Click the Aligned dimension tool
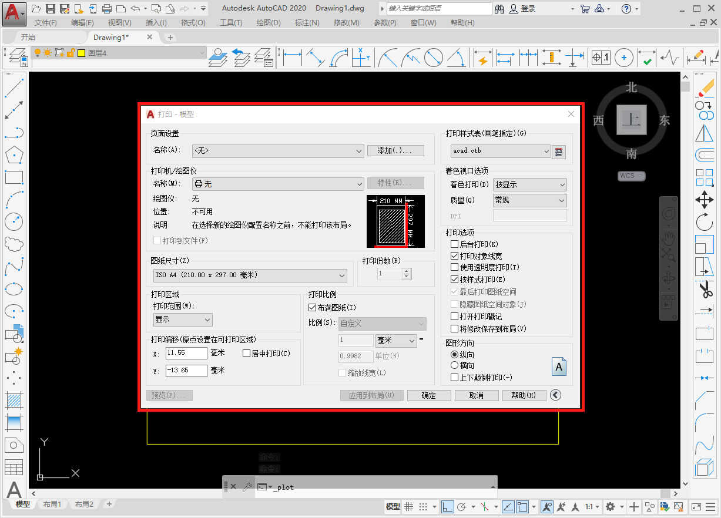721x518 pixels. coord(316,58)
